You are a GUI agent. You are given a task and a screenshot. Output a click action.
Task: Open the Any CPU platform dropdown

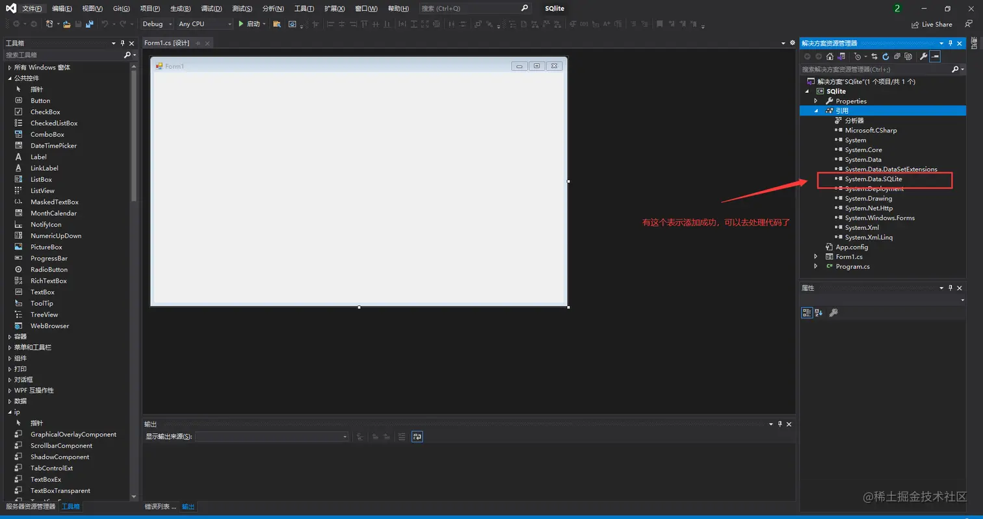click(x=205, y=24)
